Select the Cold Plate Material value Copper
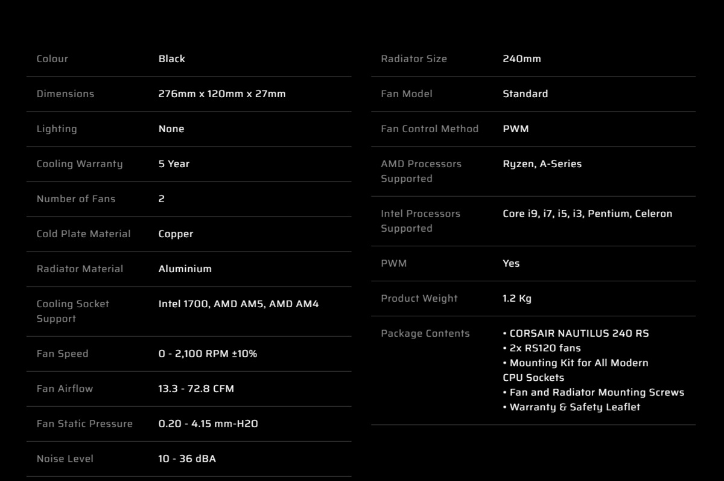 [x=176, y=234]
